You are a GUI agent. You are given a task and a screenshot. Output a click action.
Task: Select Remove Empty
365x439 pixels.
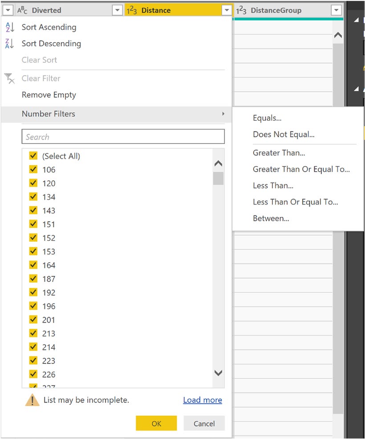[x=49, y=95]
